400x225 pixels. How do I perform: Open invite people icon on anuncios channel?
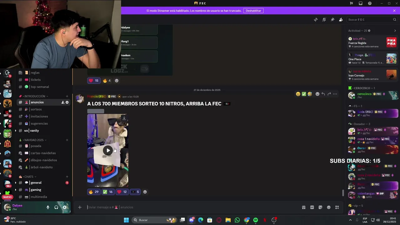63,102
